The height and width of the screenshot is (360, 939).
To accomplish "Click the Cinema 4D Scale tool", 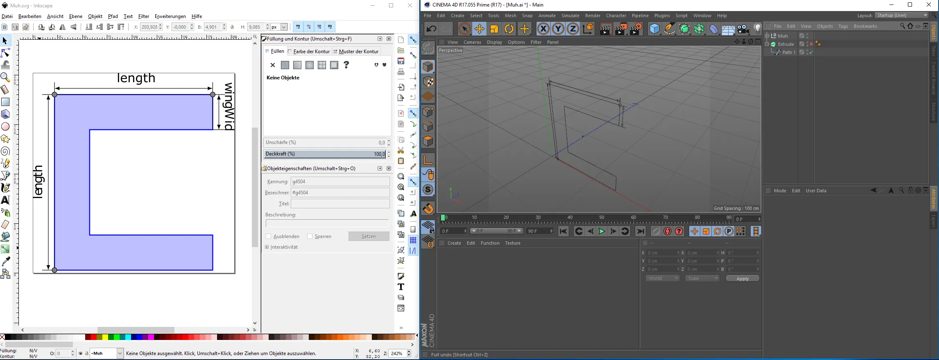I will [494, 29].
